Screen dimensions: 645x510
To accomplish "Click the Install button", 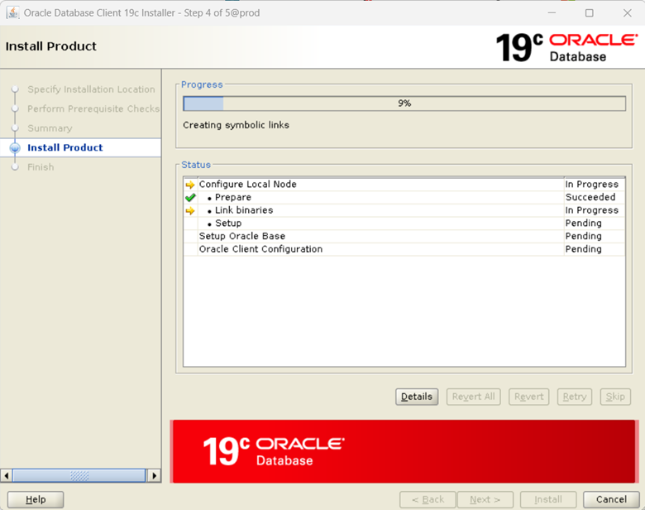I will pyautogui.click(x=548, y=500).
